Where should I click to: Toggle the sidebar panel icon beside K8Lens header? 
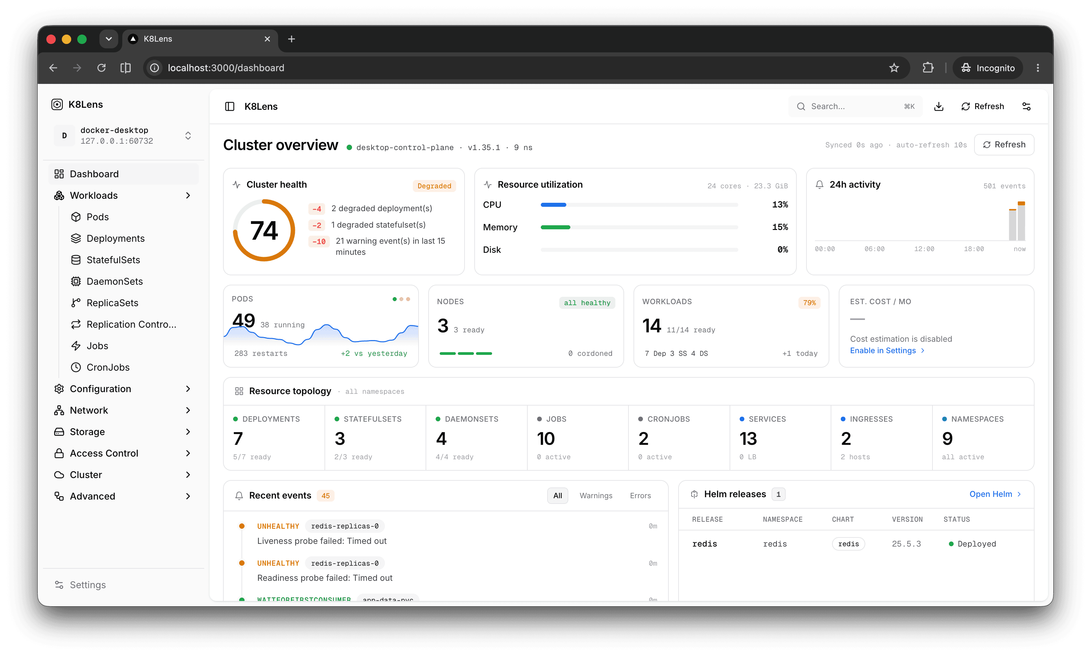[x=229, y=106]
